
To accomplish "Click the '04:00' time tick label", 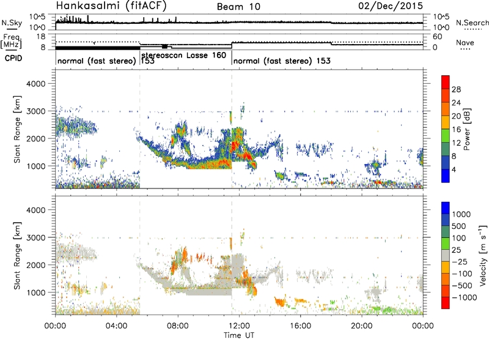I will pyautogui.click(x=116, y=326).
